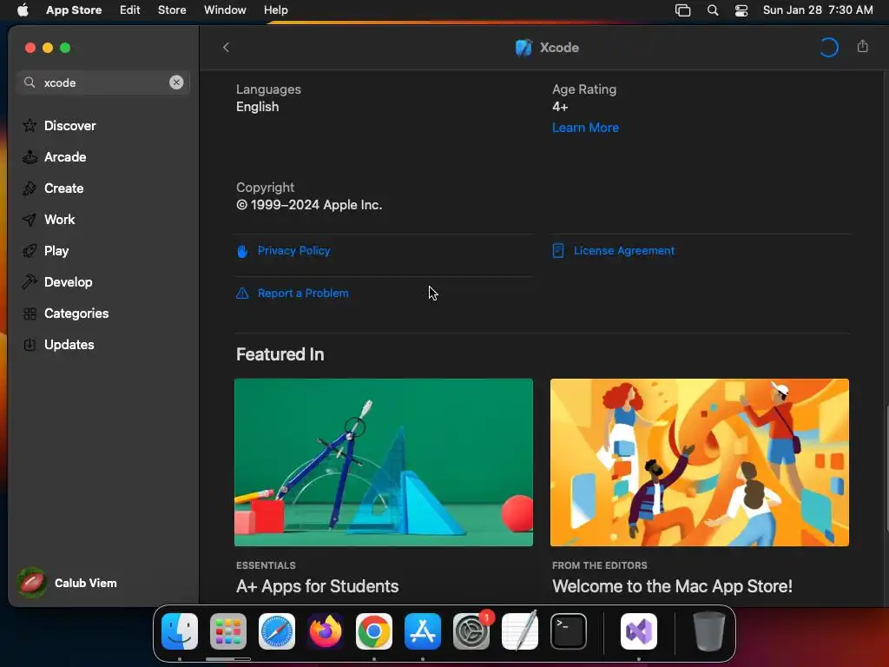This screenshot has width=889, height=667.
Task: Select Develop in sidebar
Action: click(x=68, y=282)
